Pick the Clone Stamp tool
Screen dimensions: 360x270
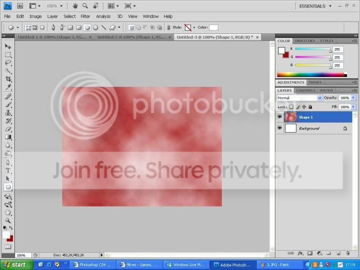[8, 113]
